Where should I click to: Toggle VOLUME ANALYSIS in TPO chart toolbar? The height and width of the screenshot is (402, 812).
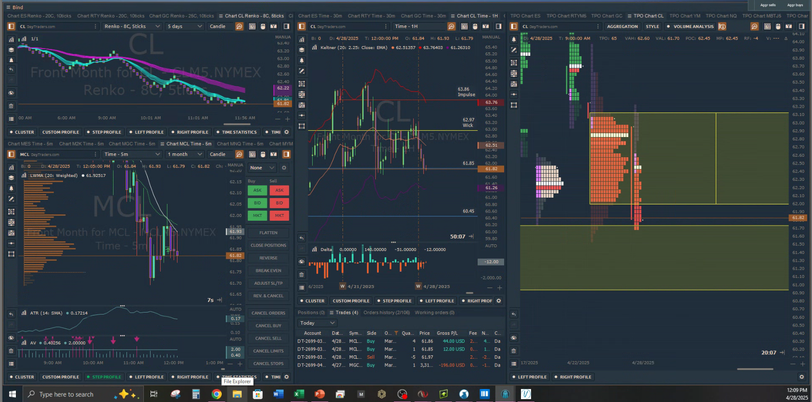(x=691, y=26)
